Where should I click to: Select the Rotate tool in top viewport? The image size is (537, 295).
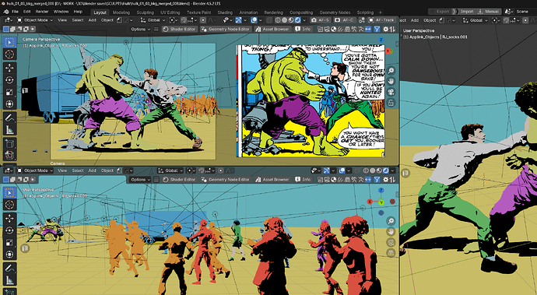(x=9, y=80)
